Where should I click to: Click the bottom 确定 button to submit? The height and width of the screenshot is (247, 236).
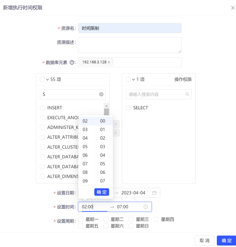[x=227, y=240]
